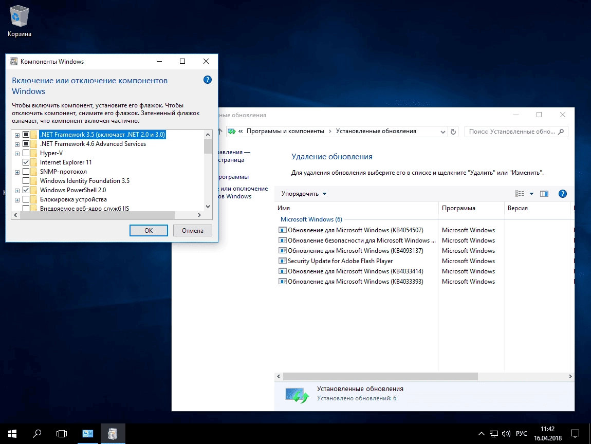Viewport: 591px width, 444px height.
Task: Click OK in Windows Features dialog
Action: (149, 230)
